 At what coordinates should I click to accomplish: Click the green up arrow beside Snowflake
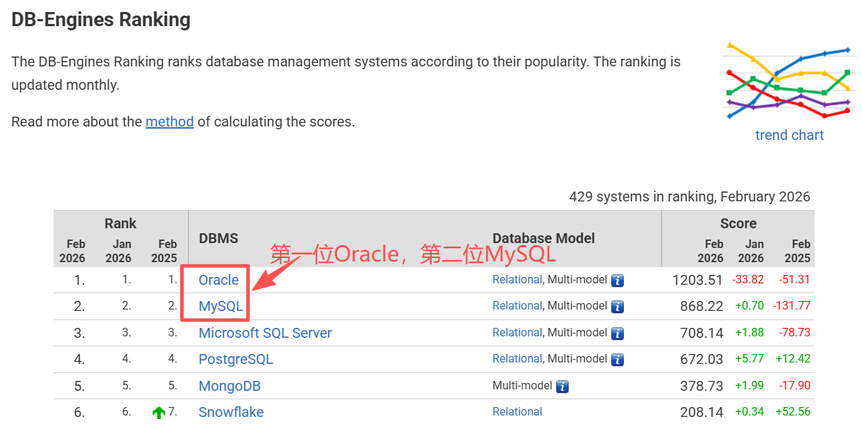tap(159, 413)
